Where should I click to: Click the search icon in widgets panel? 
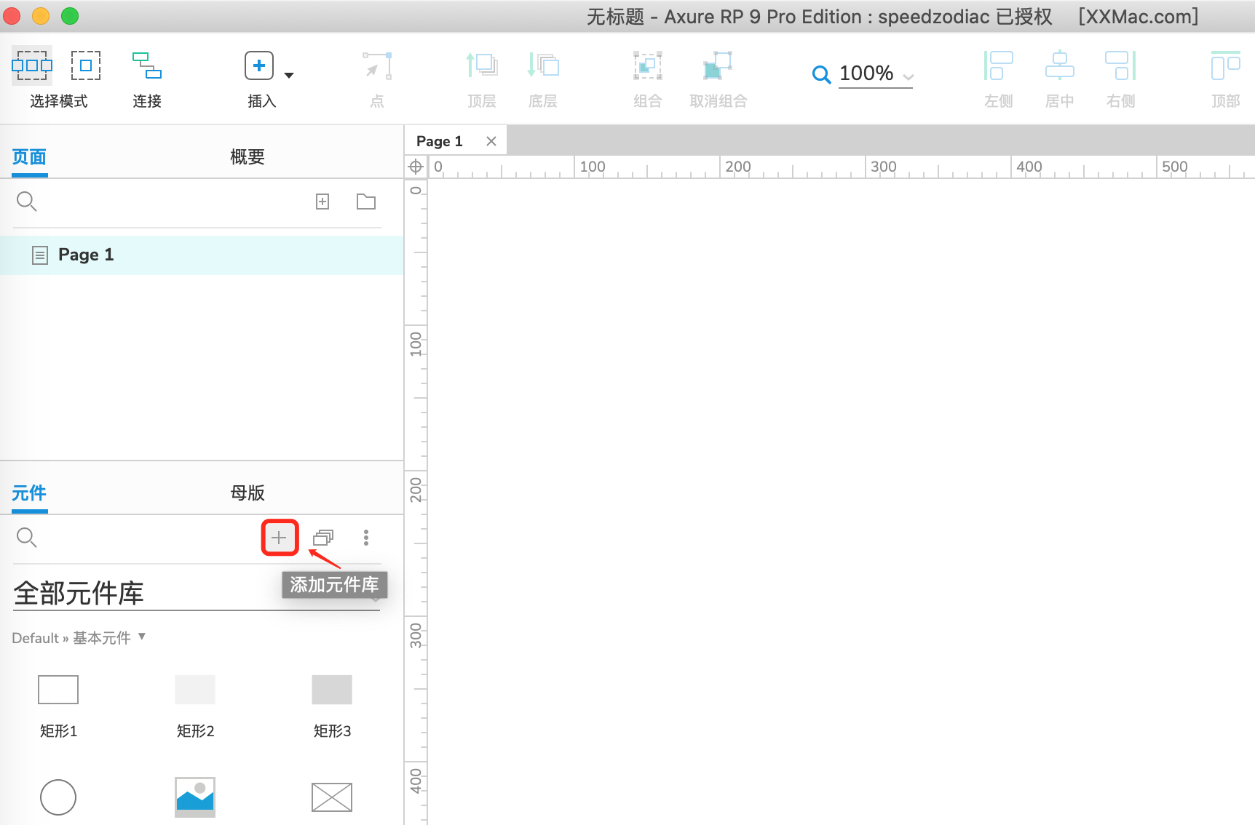[26, 538]
